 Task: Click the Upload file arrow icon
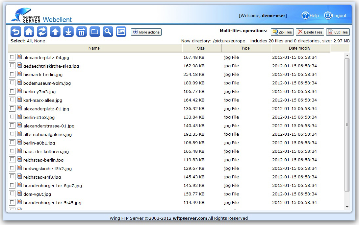[x=55, y=32]
